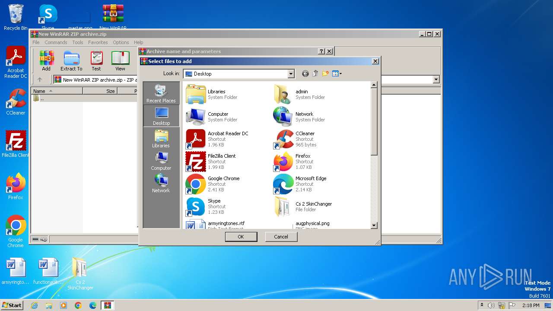Select admin system folder in list

[299, 94]
